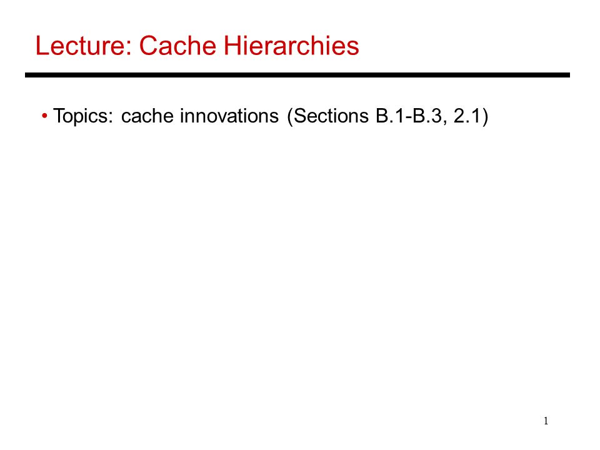Click the opening parenthesis before Sections
Image resolution: width=600 pixels, height=450 pixels.
[289, 116]
